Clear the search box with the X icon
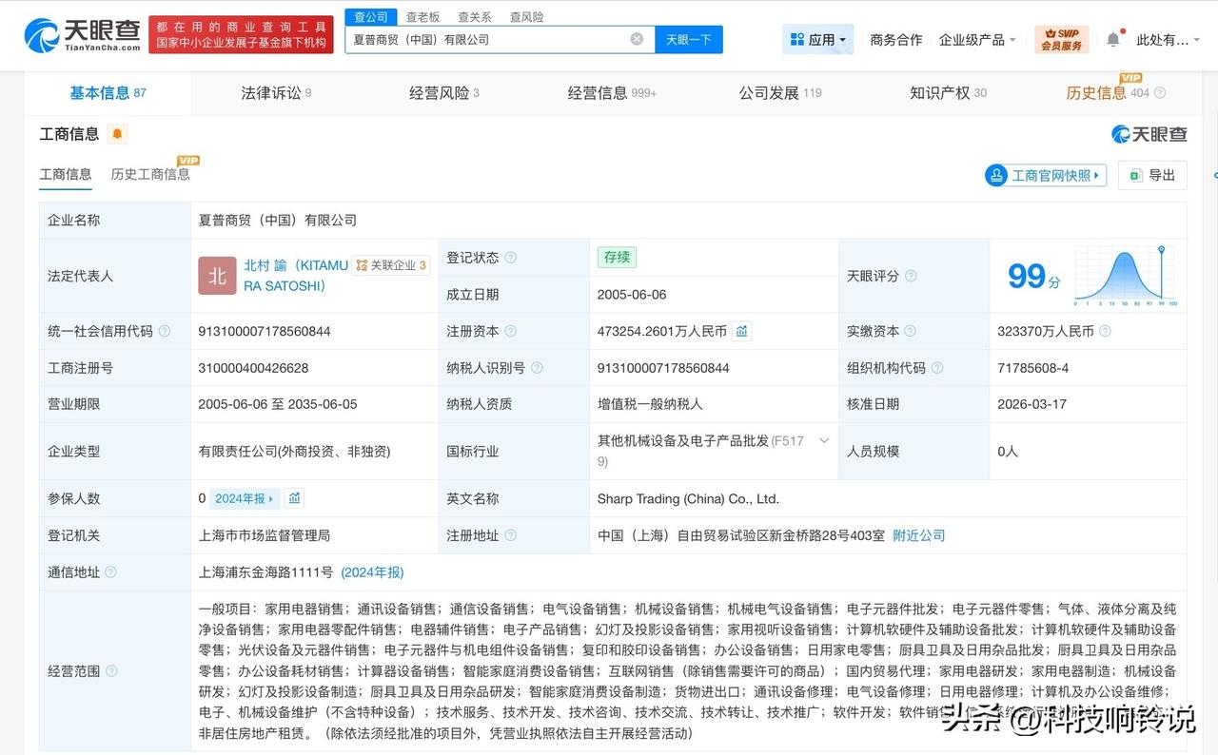 pos(636,38)
